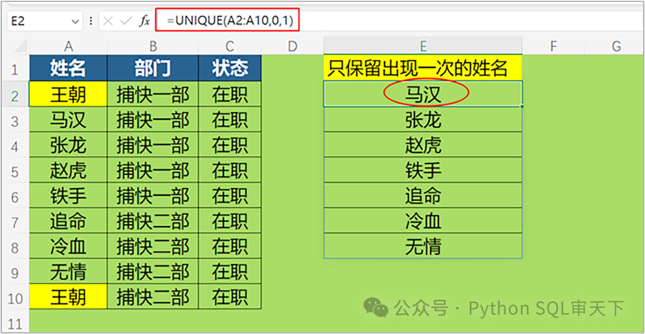Expand the Name Box dropdown arrow
The width and height of the screenshot is (645, 334).
tap(75, 21)
